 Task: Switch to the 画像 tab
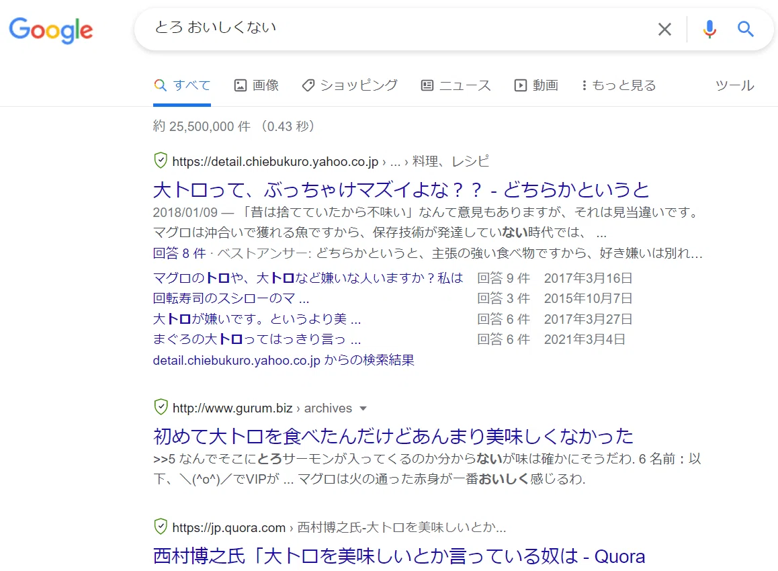click(x=257, y=85)
